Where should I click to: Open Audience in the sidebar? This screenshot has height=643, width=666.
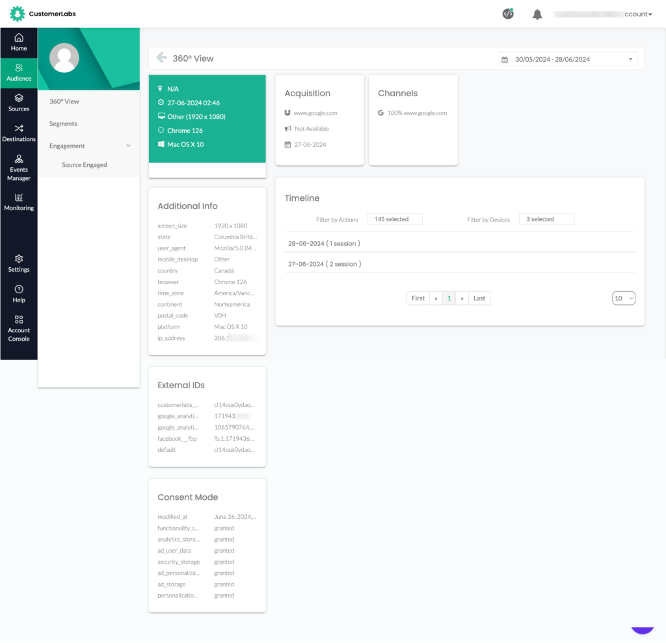click(x=19, y=73)
